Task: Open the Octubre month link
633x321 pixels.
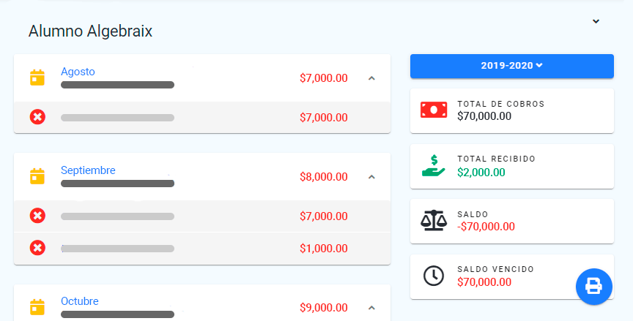Action: [x=80, y=301]
